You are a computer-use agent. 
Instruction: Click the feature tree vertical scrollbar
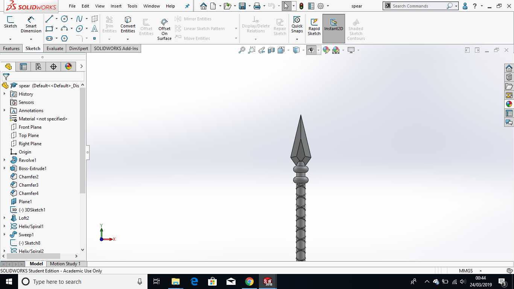(83, 141)
